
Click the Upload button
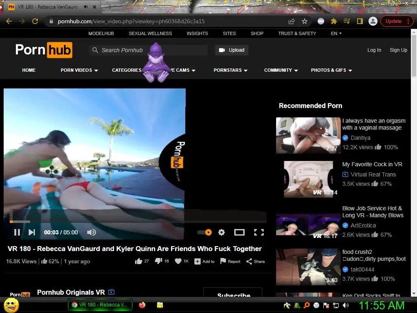[232, 50]
